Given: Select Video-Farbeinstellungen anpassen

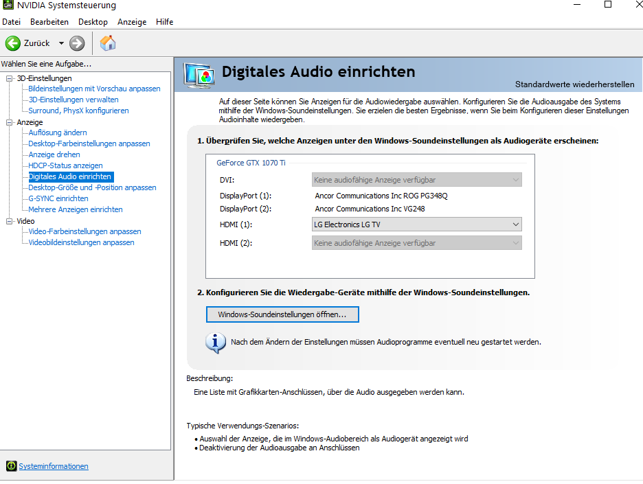Looking at the screenshot, I should tap(84, 231).
